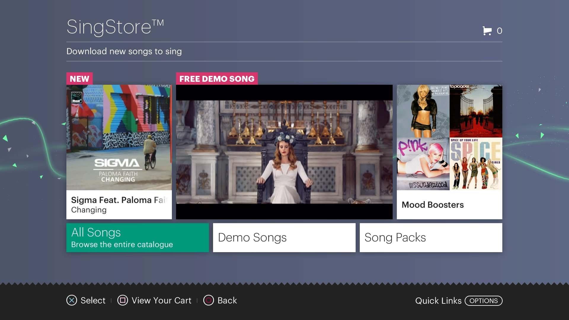Click the Download new songs to sing subtitle
The image size is (569, 320).
point(124,51)
